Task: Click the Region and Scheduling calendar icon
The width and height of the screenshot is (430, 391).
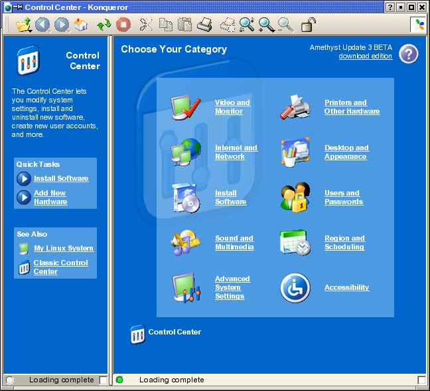Action: click(295, 242)
